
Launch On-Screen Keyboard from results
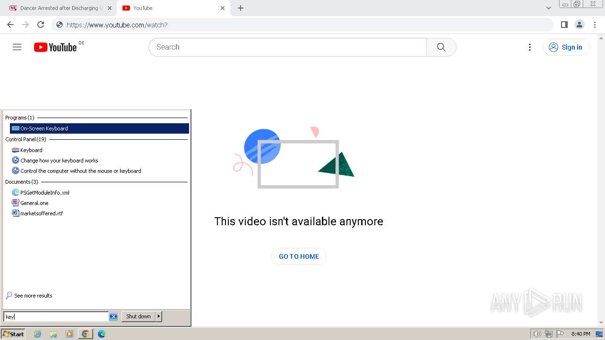click(x=99, y=128)
